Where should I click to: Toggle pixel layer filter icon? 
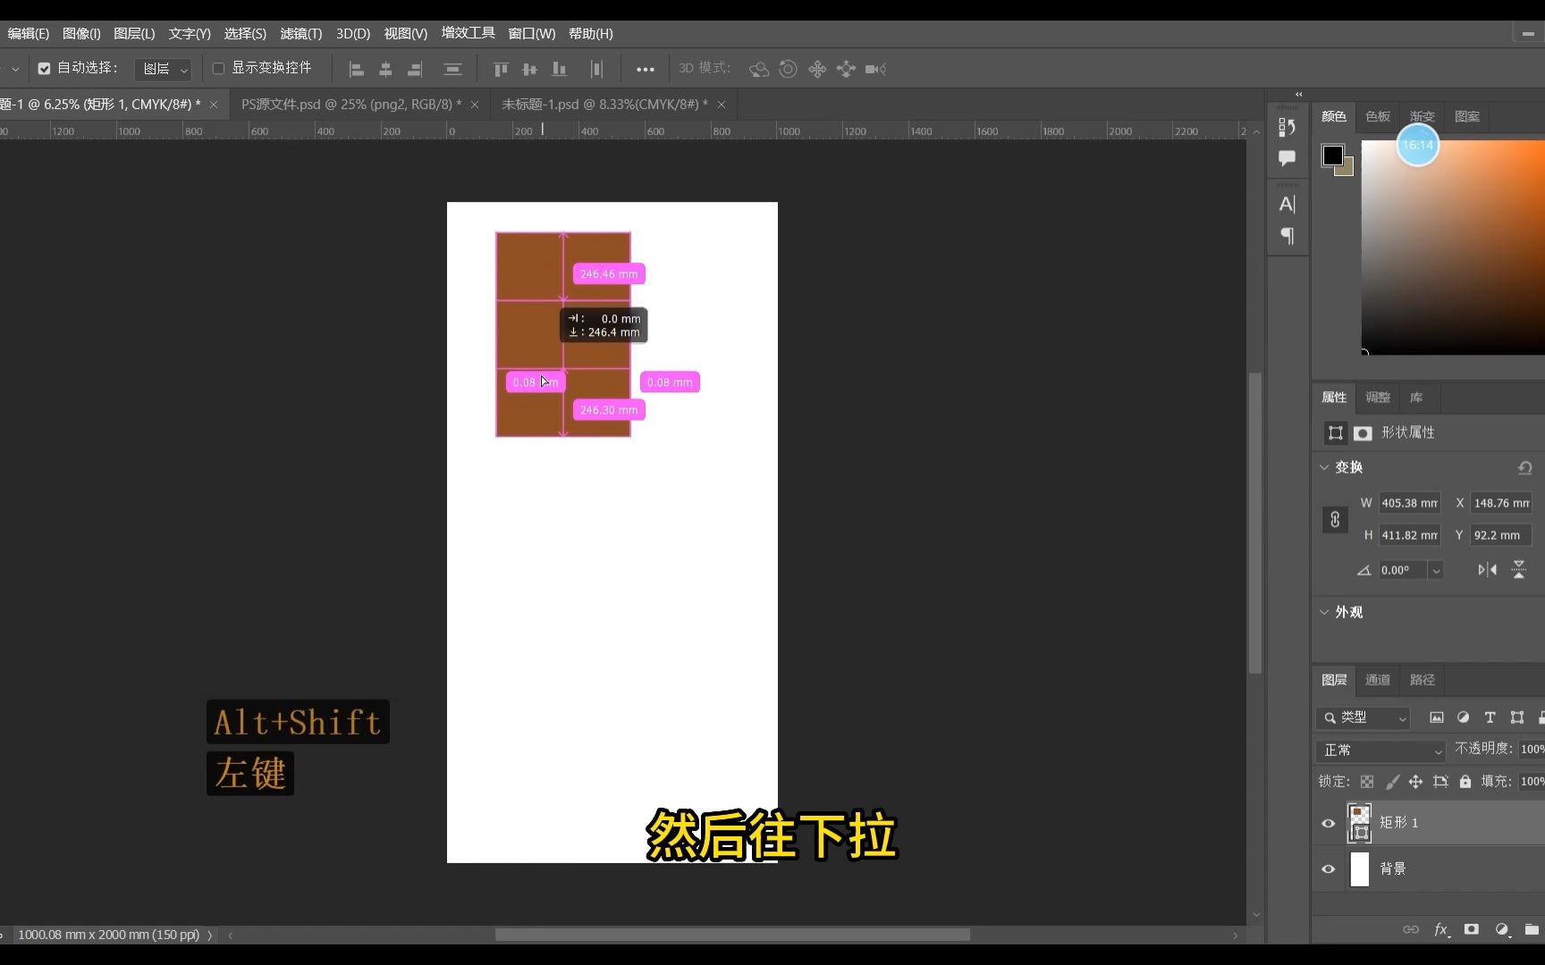pyautogui.click(x=1436, y=717)
